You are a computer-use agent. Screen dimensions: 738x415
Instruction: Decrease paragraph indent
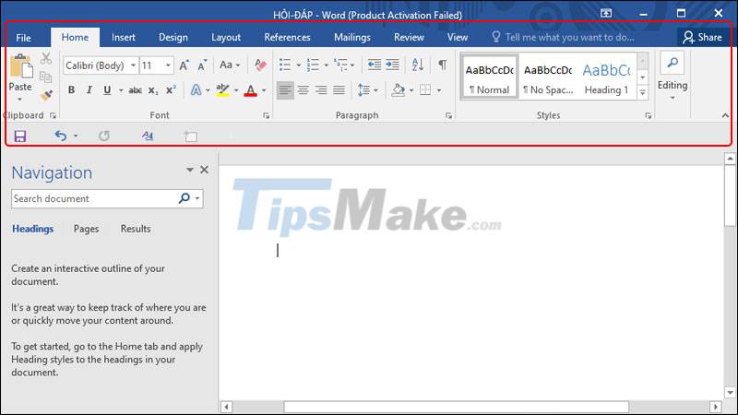pos(375,65)
